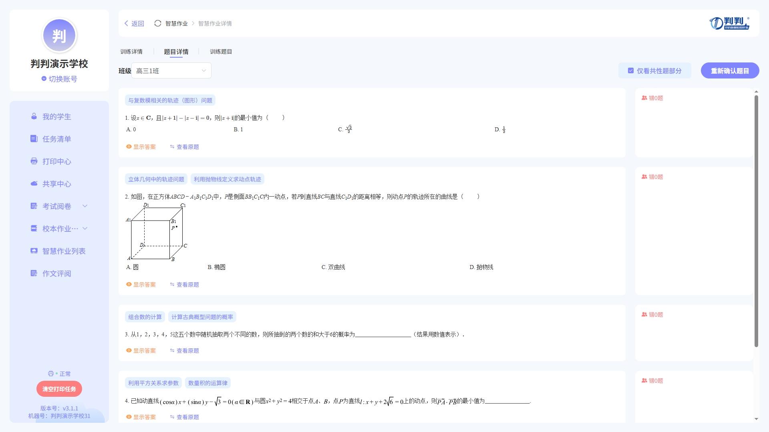Click the refresh icon beside 智慧作业
Viewport: 769px width, 432px height.
tap(158, 23)
